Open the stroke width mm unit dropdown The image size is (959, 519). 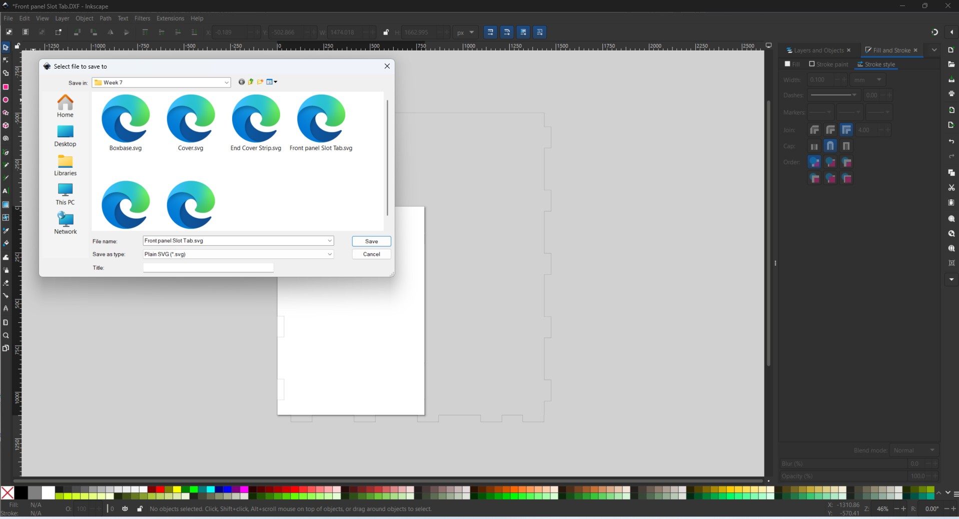click(868, 80)
